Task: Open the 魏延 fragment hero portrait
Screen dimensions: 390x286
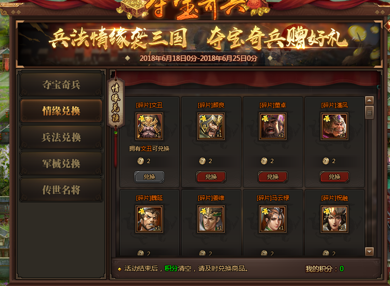Action: click(149, 219)
